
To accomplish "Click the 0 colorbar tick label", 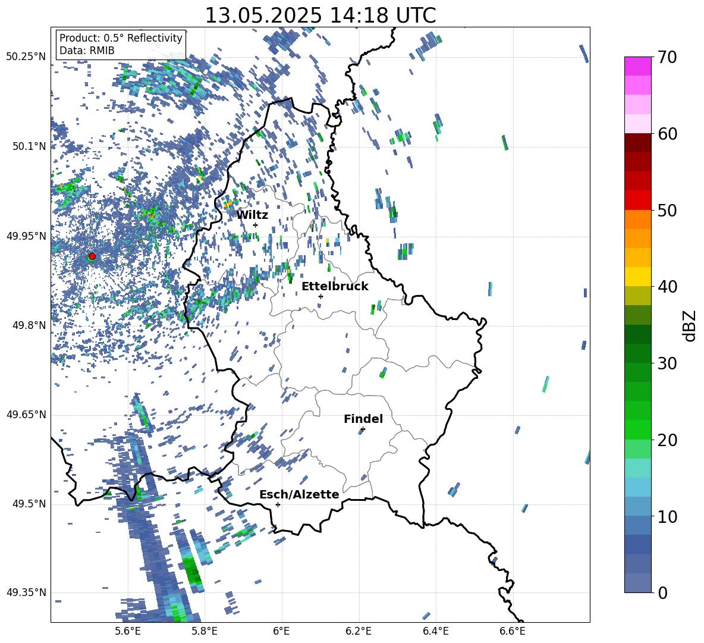I will pyautogui.click(x=662, y=592).
